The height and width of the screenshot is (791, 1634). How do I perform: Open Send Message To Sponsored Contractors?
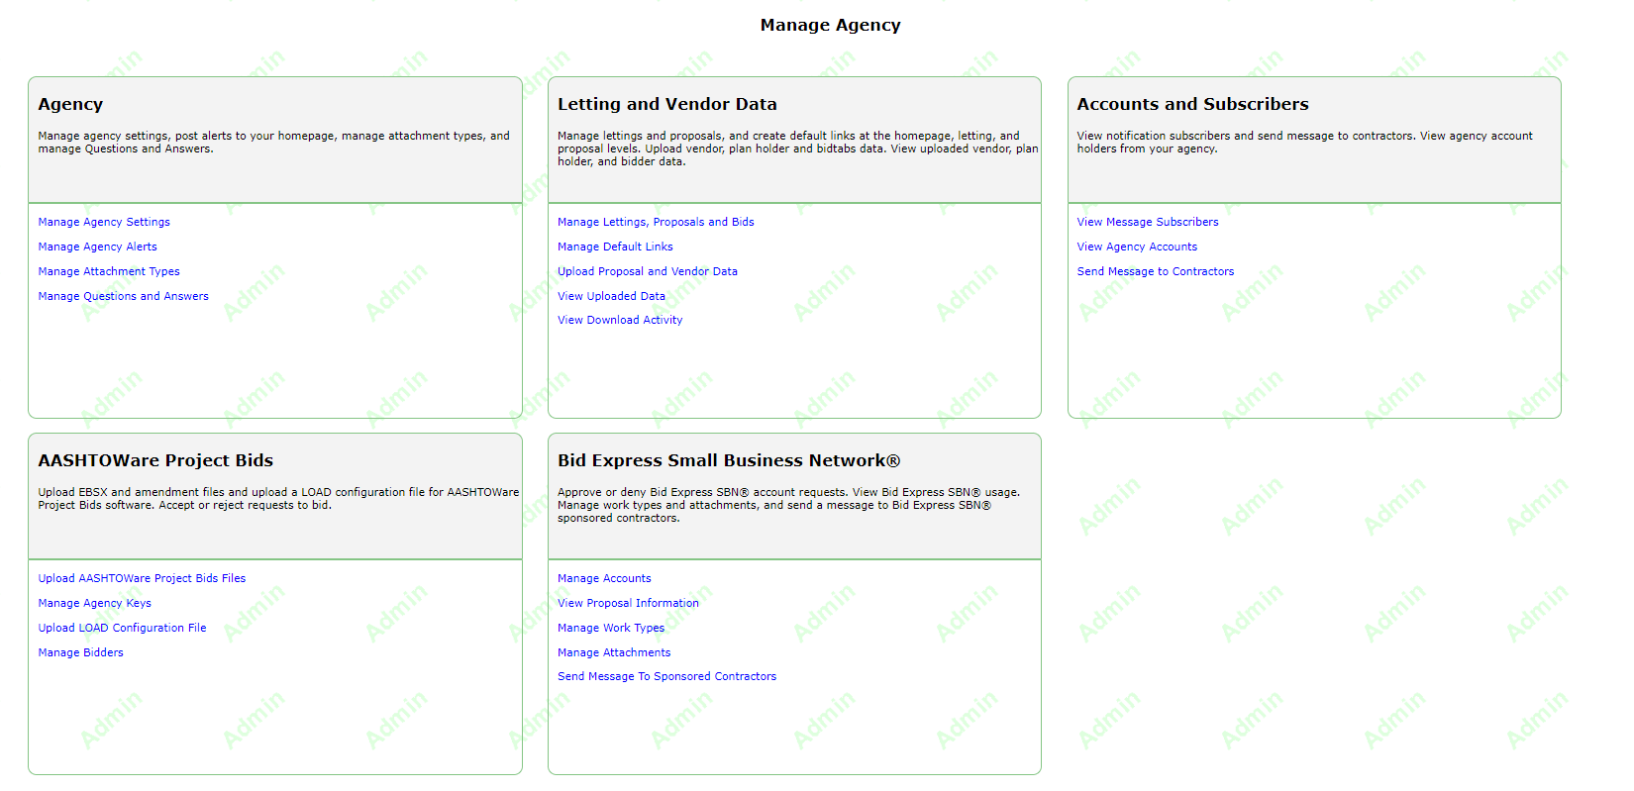tap(666, 676)
